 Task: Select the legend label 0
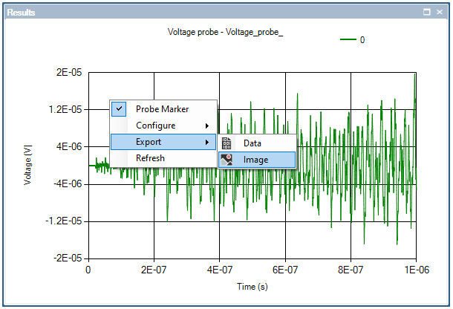point(362,39)
